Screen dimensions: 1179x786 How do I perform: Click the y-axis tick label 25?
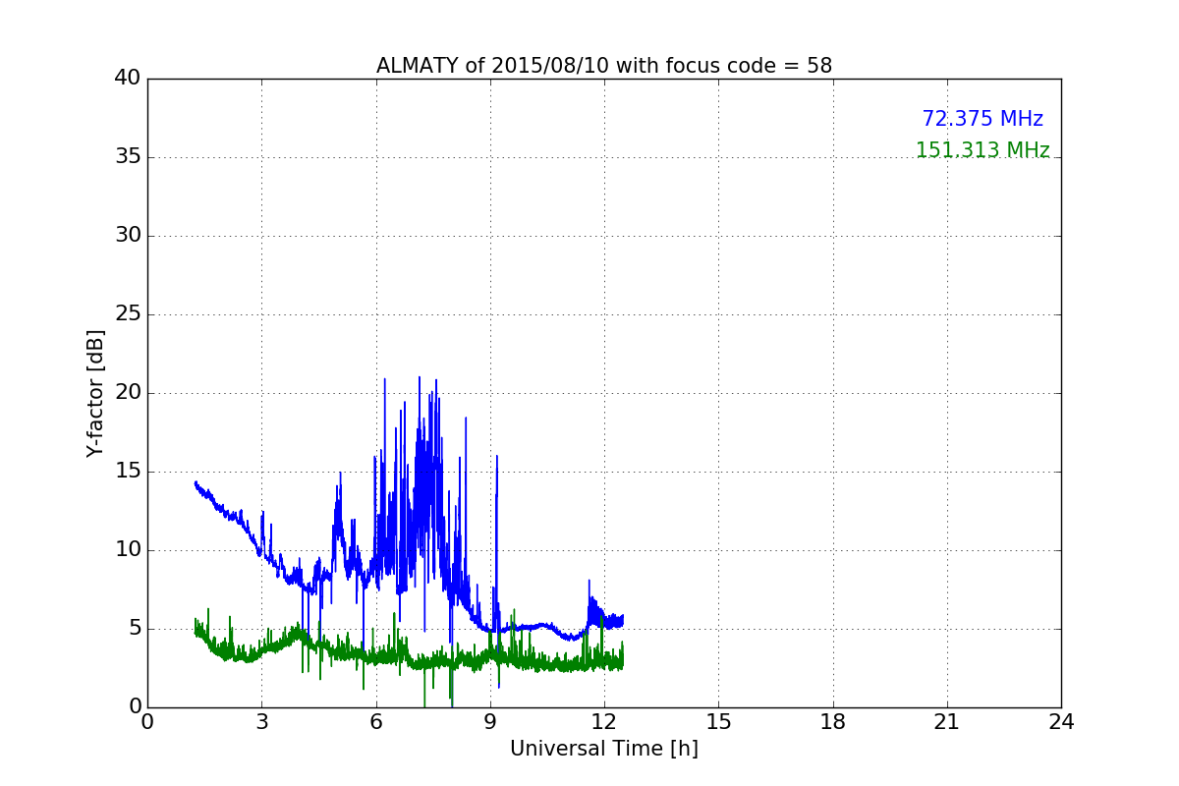click(127, 314)
